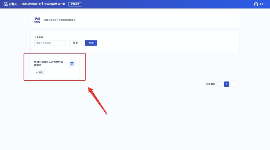Open the announcement text next to 学校公告
Screen dimensions: 270x150
[60, 20]
